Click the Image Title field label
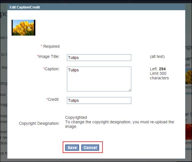 [x=48, y=57]
